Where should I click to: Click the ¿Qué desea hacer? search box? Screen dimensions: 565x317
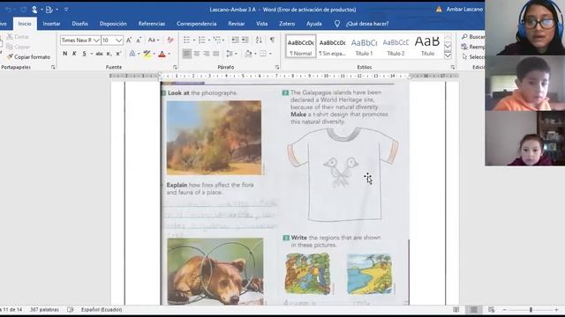[367, 24]
